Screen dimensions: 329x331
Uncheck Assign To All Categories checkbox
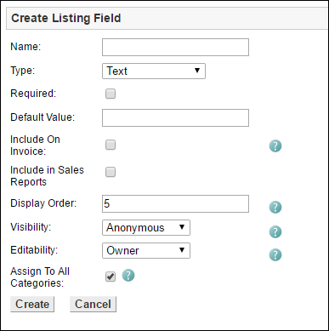111,277
